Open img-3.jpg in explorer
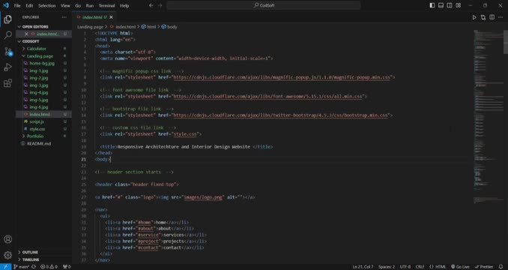The image size is (508, 270). pyautogui.click(x=39, y=85)
